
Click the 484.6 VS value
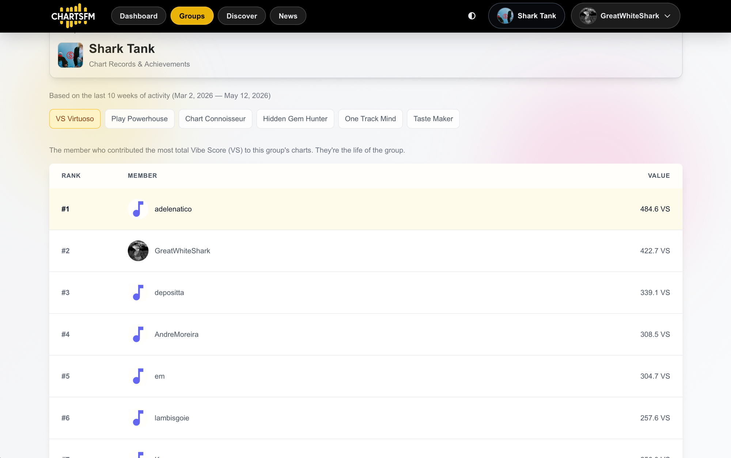pyautogui.click(x=655, y=209)
